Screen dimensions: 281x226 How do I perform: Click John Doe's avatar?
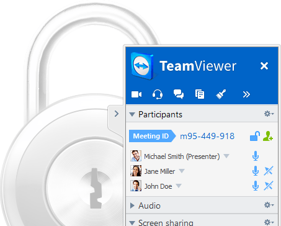(136, 186)
